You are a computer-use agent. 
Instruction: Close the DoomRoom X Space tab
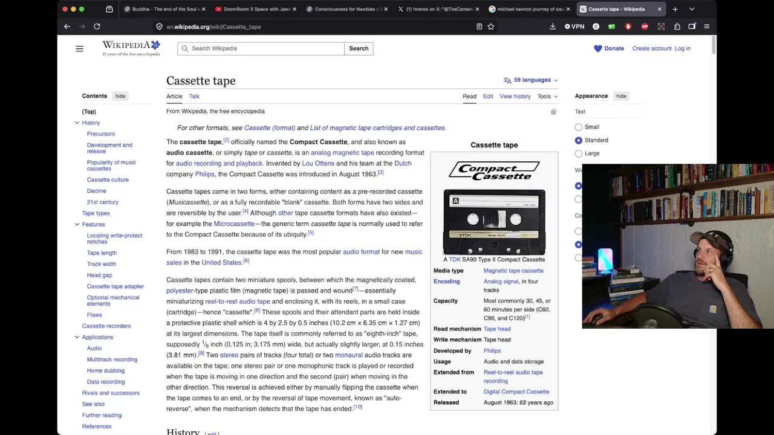point(294,9)
